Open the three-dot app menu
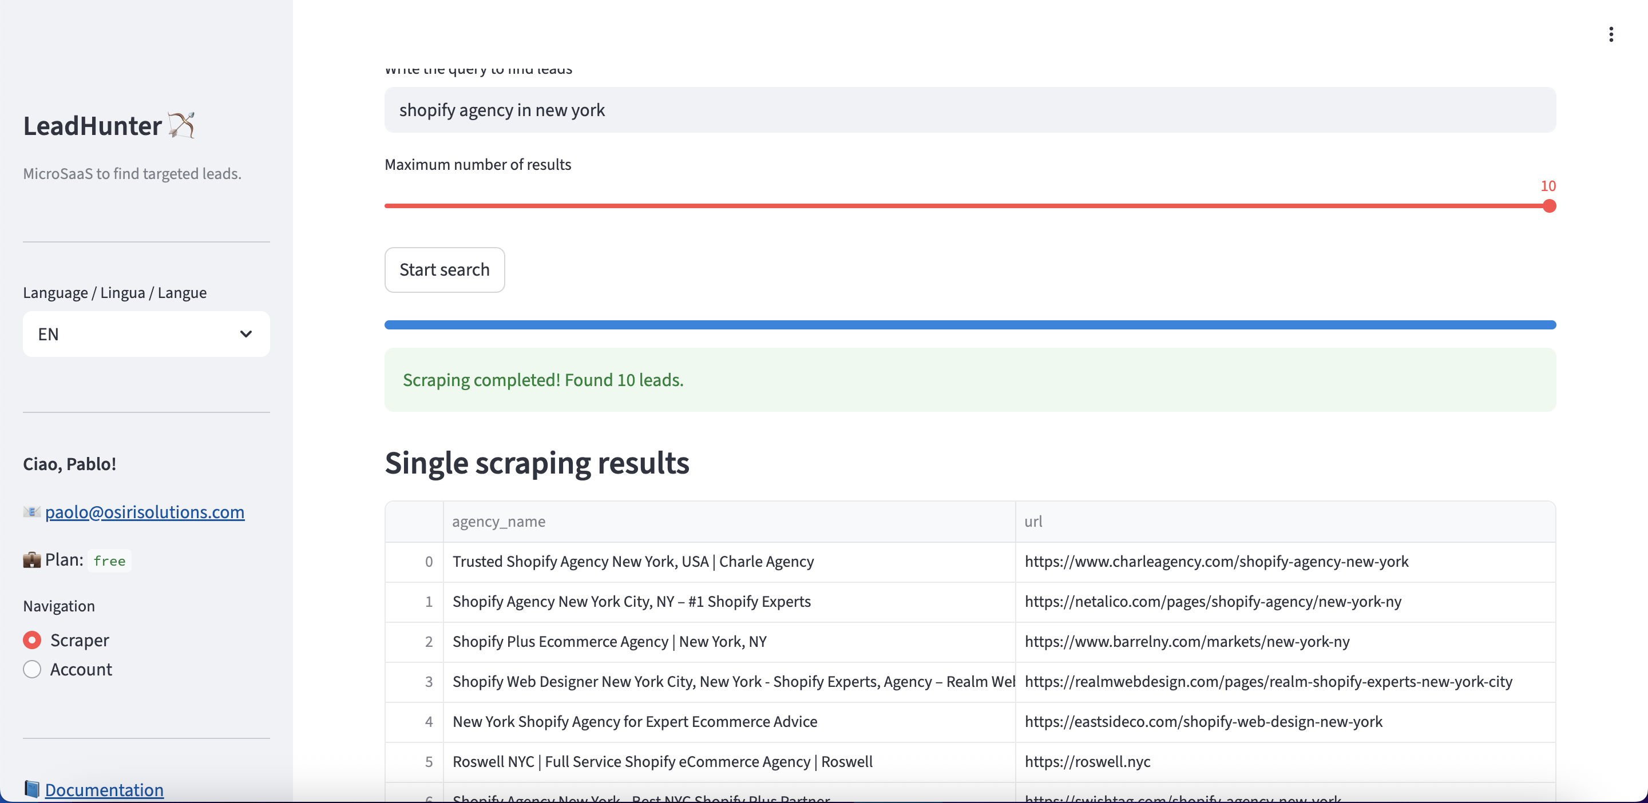 click(x=1610, y=34)
